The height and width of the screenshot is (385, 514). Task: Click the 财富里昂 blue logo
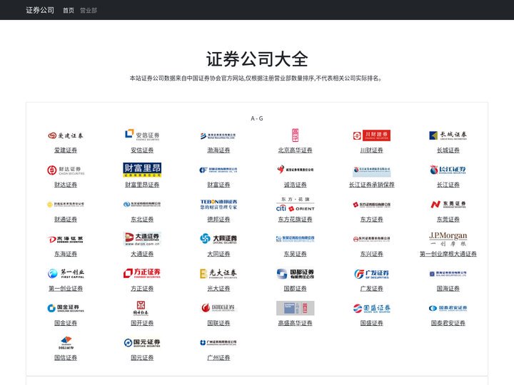[x=142, y=170]
